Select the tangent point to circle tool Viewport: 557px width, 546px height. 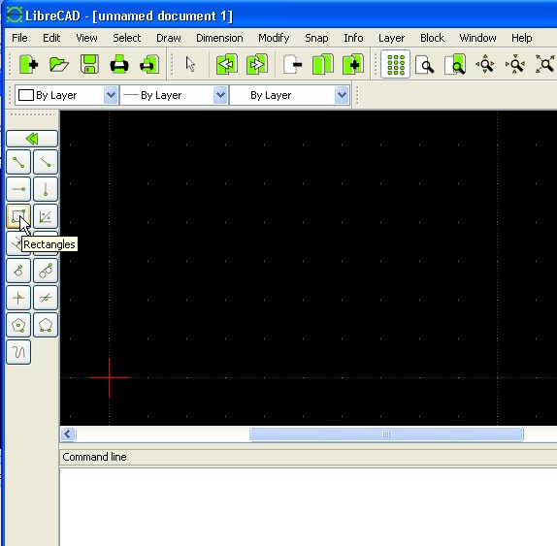18,271
